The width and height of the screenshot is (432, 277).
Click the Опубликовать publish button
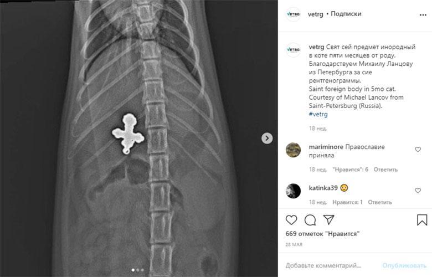[x=404, y=265]
